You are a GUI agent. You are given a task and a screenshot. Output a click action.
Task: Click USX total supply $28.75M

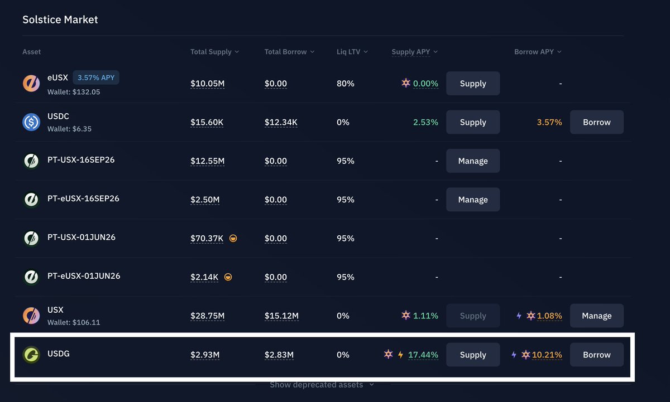208,316
